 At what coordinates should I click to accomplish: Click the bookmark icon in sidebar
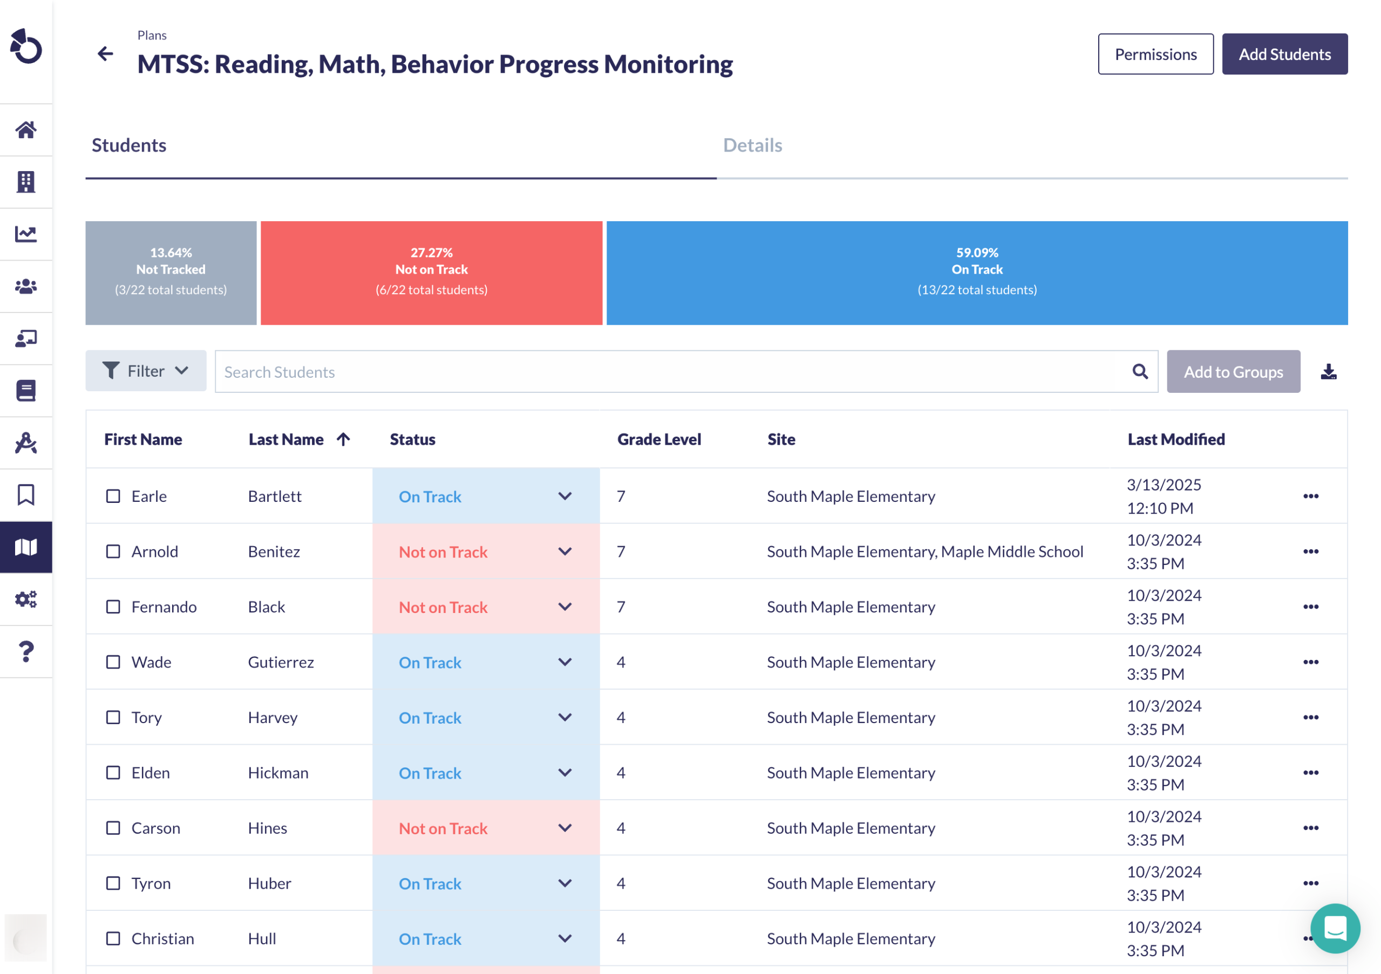(26, 495)
